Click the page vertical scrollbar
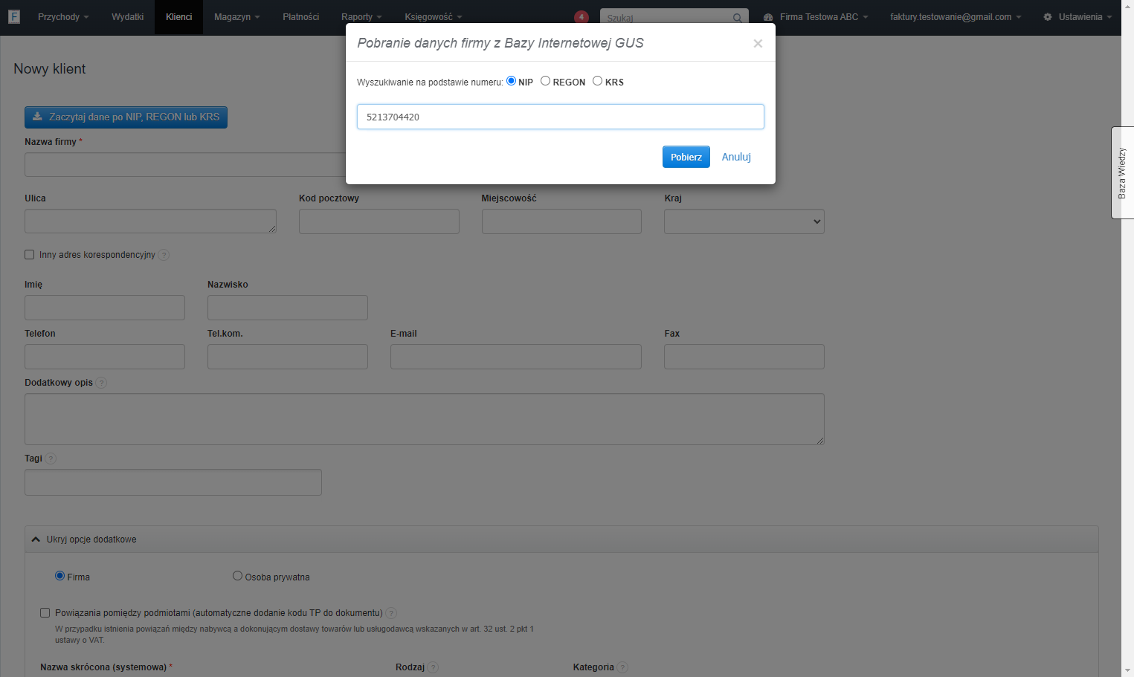This screenshot has height=677, width=1134. (x=1127, y=338)
